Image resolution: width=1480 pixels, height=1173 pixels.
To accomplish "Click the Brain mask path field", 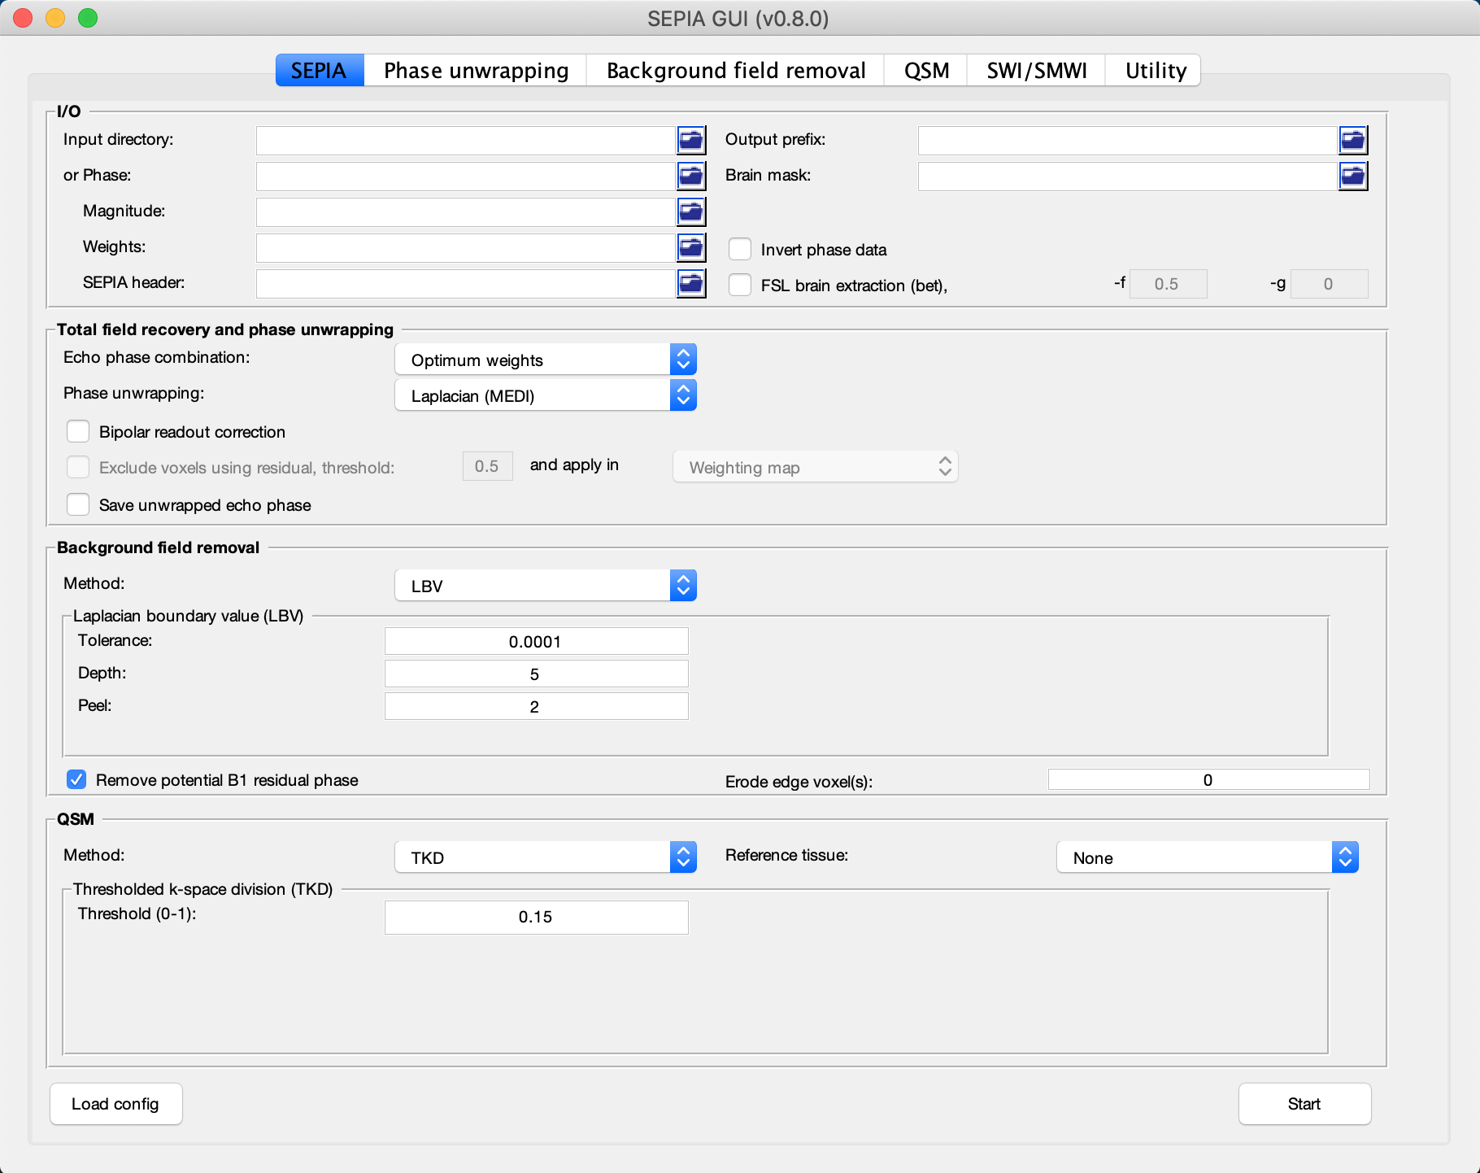I will click(1128, 176).
